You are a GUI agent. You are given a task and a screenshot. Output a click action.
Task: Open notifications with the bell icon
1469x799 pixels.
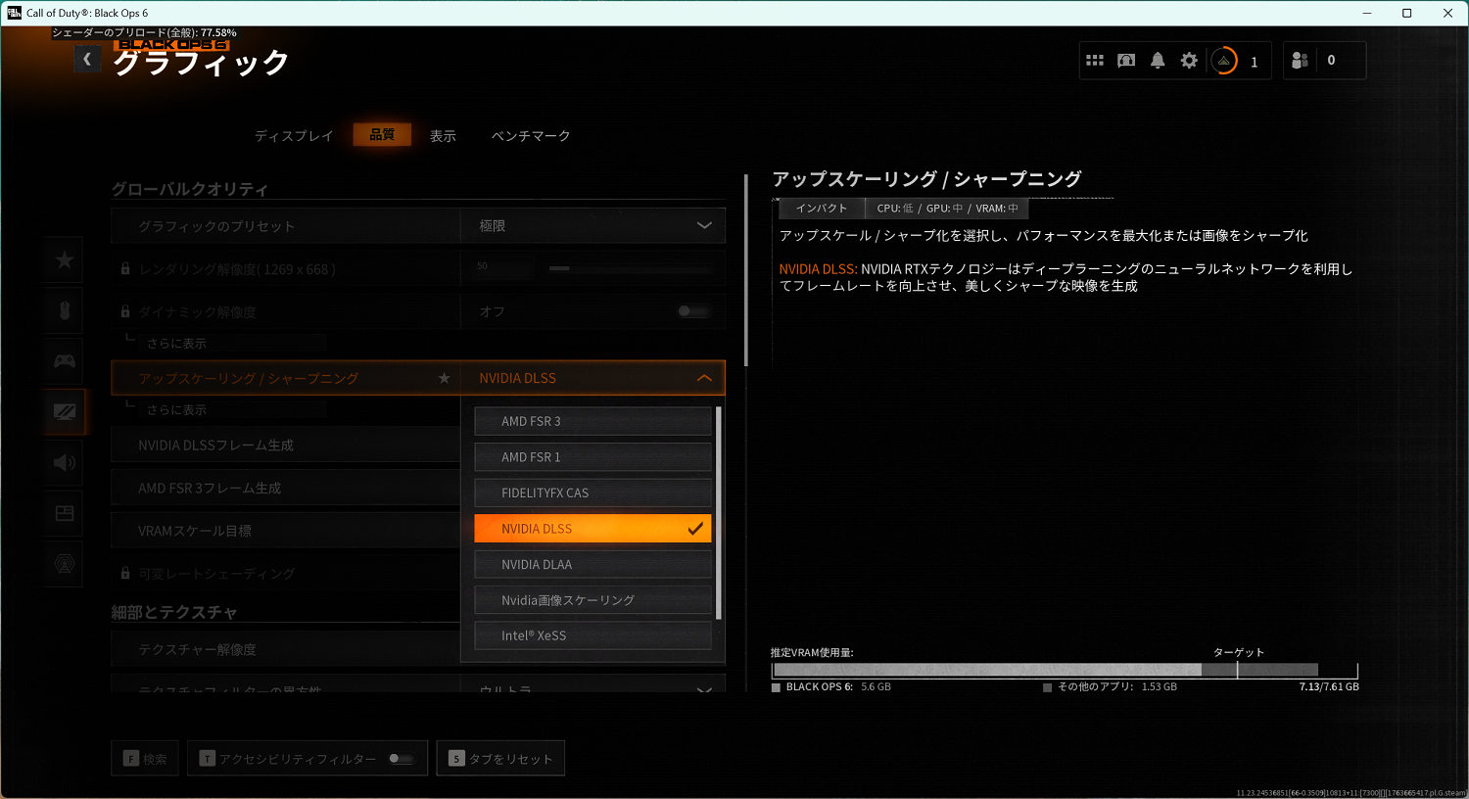(x=1158, y=61)
